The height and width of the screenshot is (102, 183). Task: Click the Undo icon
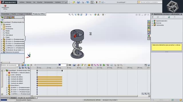[x=87, y=2]
